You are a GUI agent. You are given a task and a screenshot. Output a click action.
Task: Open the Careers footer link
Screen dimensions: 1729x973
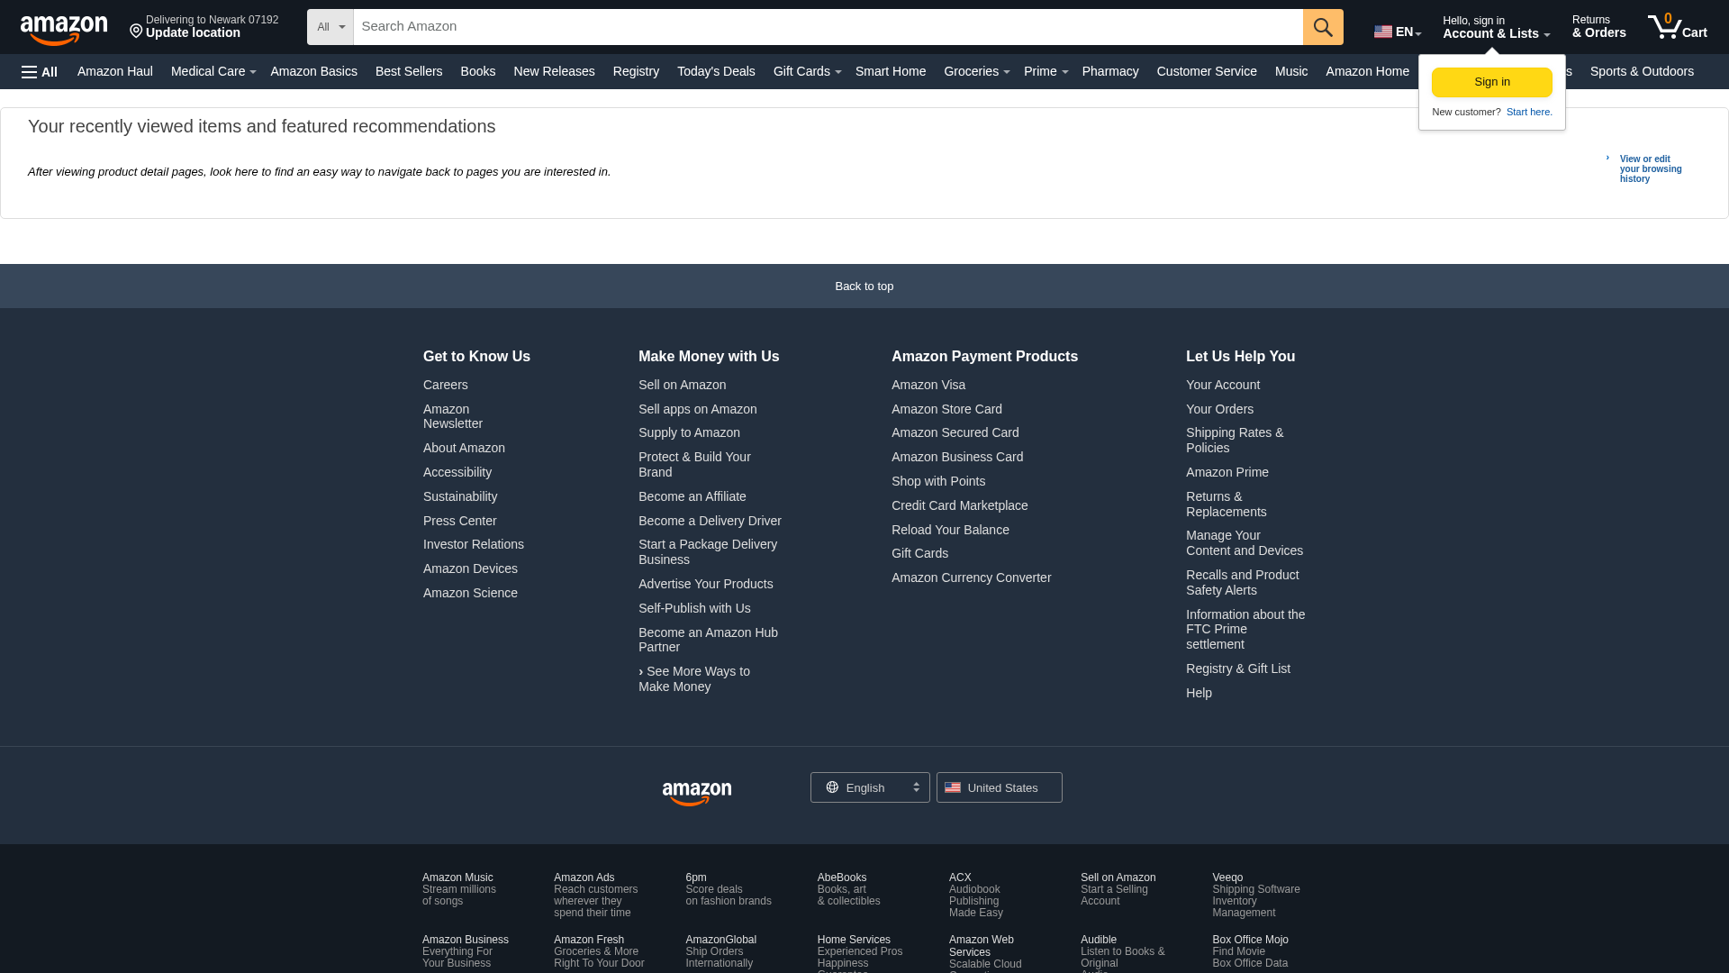coord(446,385)
